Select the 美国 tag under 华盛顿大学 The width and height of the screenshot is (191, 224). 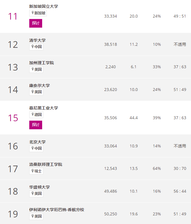[x=36, y=193]
